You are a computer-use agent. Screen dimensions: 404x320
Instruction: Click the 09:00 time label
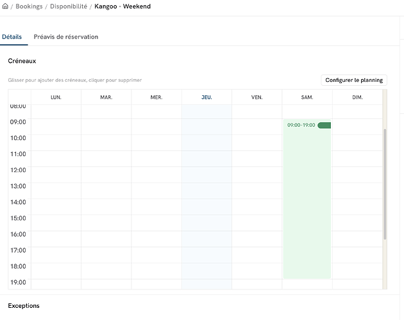(18, 122)
